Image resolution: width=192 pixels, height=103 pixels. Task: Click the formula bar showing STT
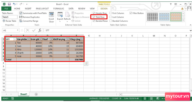tap(116, 30)
